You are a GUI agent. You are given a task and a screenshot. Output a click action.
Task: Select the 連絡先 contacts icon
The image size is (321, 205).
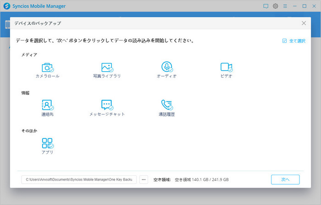[x=48, y=105]
